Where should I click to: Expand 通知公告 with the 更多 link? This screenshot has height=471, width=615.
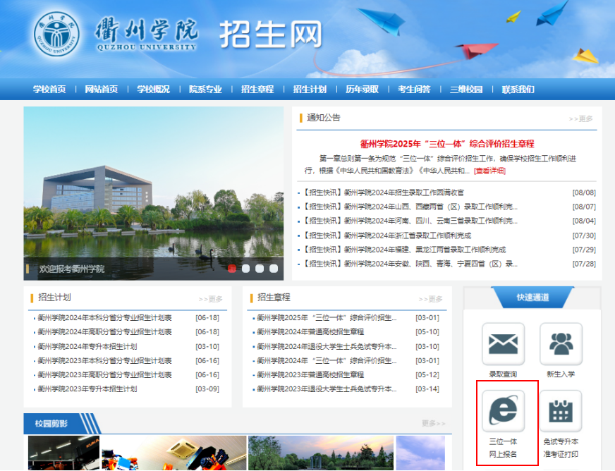[x=580, y=119]
